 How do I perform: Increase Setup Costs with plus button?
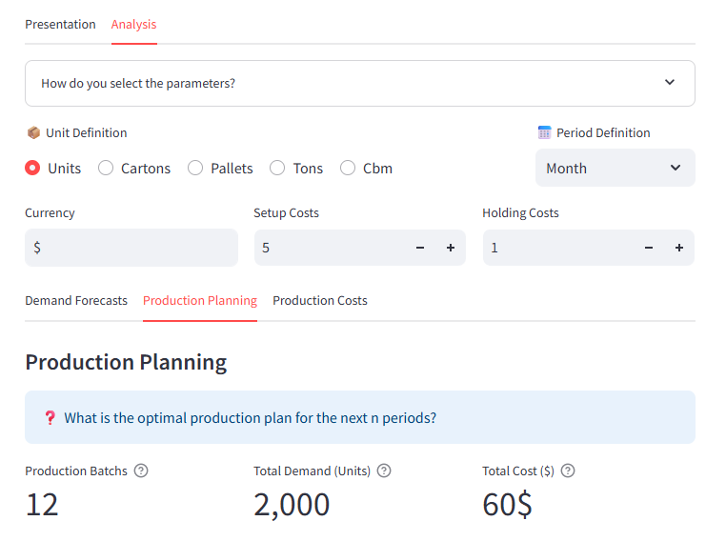(x=451, y=248)
